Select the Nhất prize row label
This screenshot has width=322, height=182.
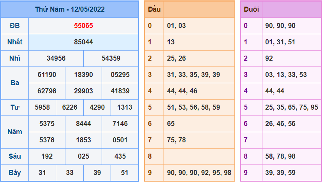(15, 42)
